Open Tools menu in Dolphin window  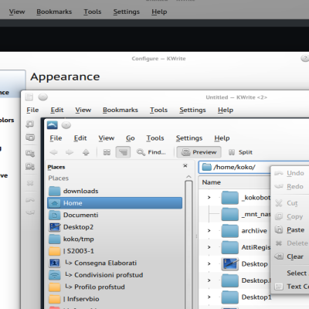click(155, 138)
